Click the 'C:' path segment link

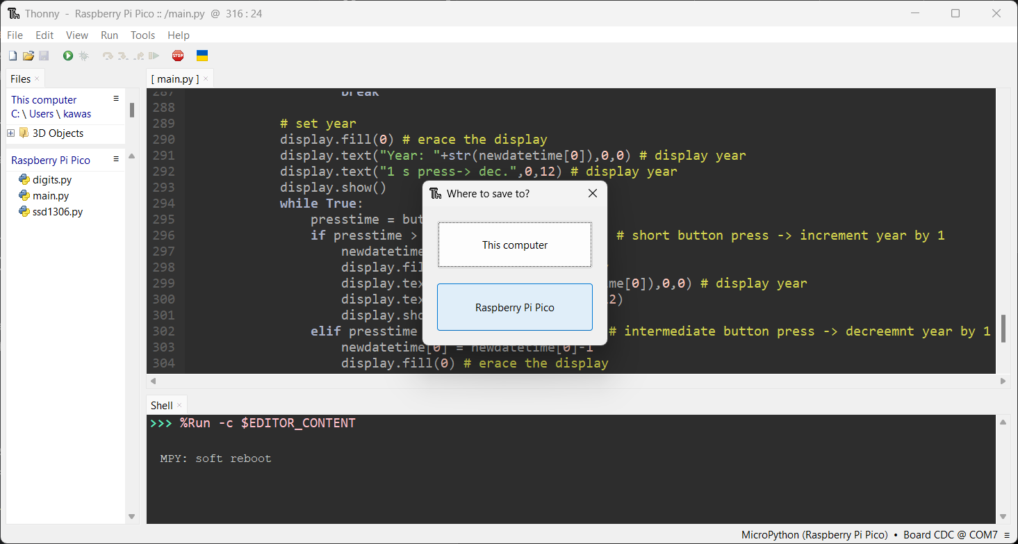[x=15, y=114]
